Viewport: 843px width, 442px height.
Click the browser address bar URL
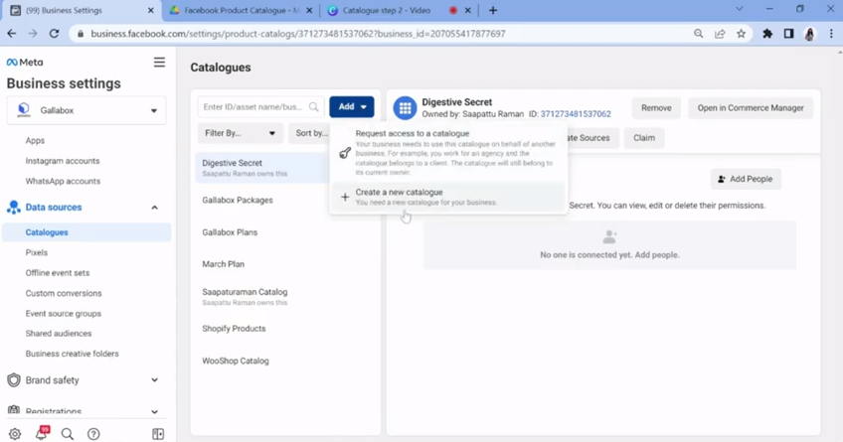pyautogui.click(x=298, y=34)
